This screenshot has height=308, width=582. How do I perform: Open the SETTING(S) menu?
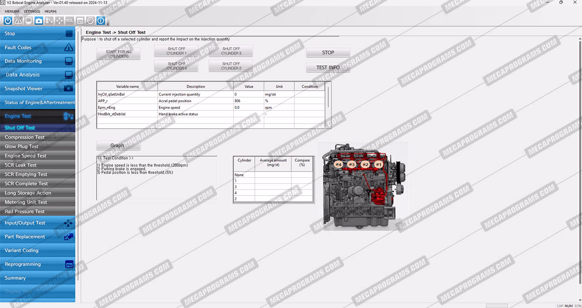coord(32,12)
